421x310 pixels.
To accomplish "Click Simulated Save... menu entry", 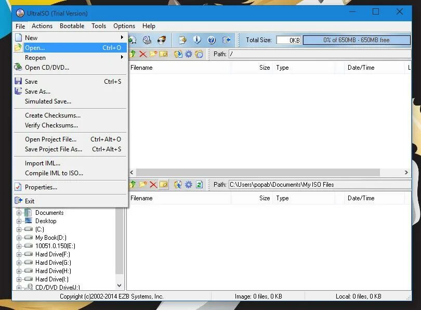I will pos(70,101).
